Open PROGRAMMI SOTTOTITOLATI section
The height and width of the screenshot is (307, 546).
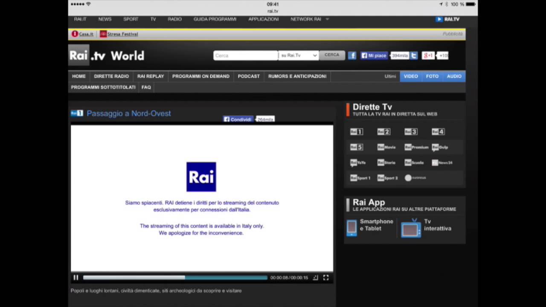coord(103,87)
